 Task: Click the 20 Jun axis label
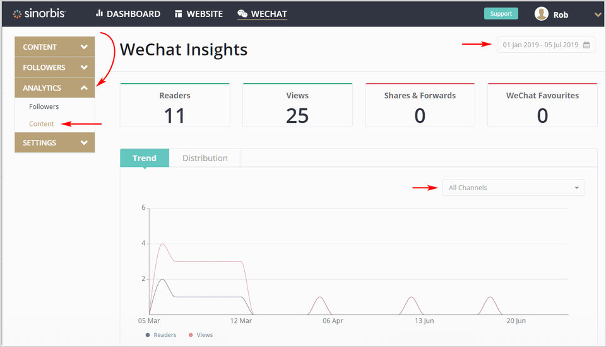[x=516, y=321]
